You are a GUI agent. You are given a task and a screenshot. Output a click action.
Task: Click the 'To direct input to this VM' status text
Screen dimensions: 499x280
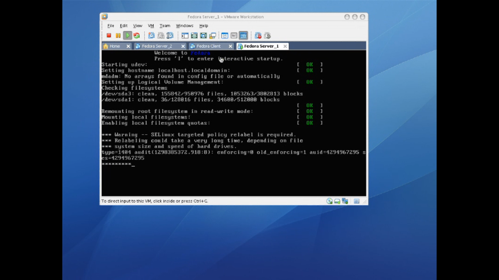(154, 201)
